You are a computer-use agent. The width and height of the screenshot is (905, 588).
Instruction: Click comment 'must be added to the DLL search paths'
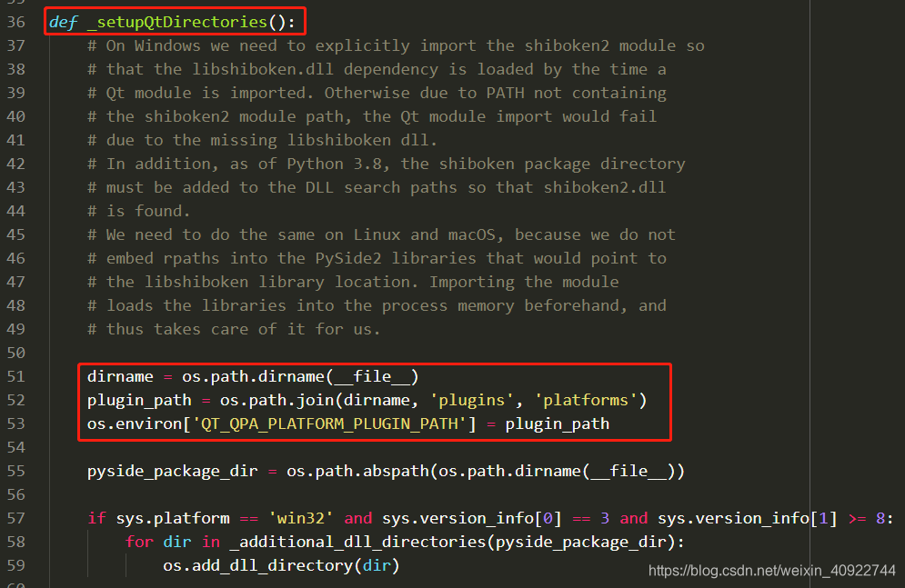pos(377,187)
